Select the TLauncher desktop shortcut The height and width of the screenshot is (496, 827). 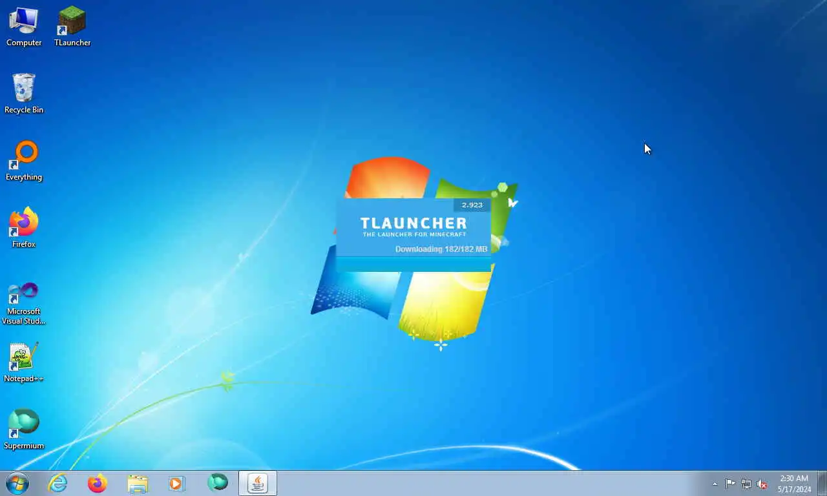click(x=72, y=27)
